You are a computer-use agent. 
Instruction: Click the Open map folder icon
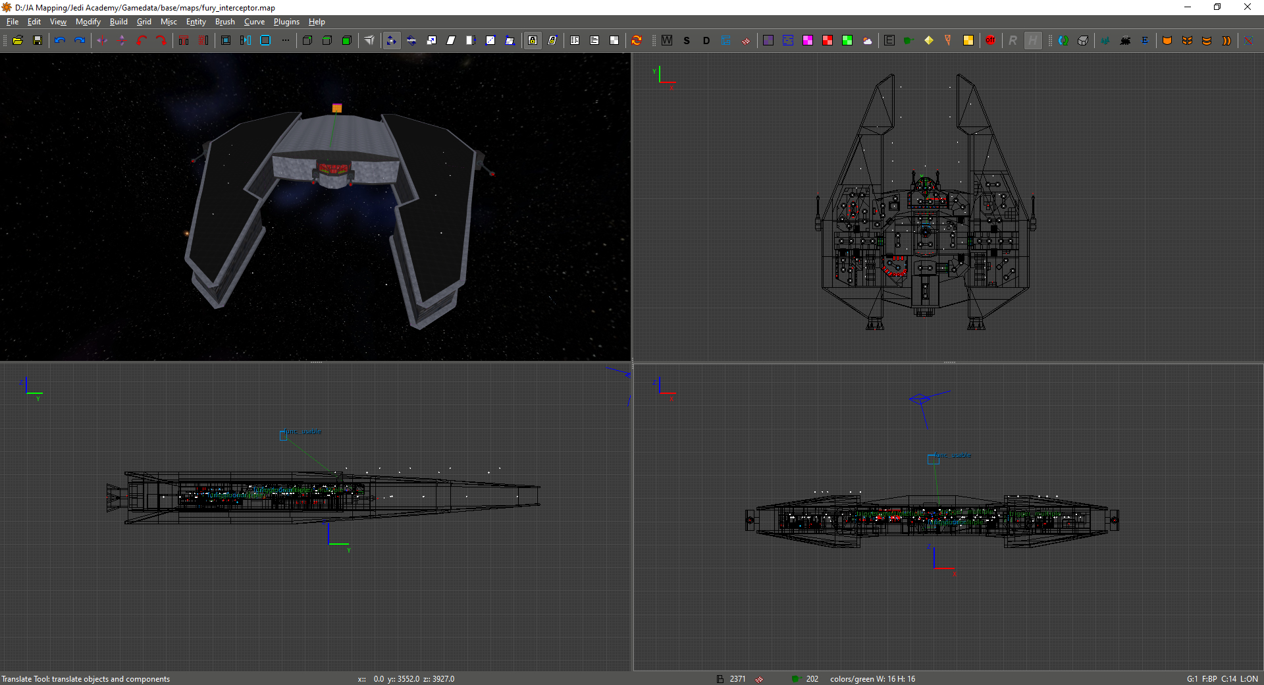click(x=18, y=40)
